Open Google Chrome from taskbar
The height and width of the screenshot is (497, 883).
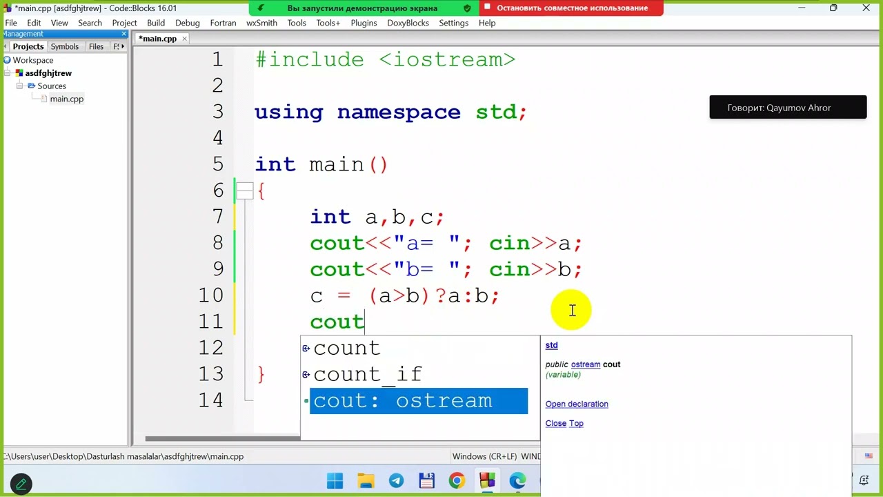(457, 480)
